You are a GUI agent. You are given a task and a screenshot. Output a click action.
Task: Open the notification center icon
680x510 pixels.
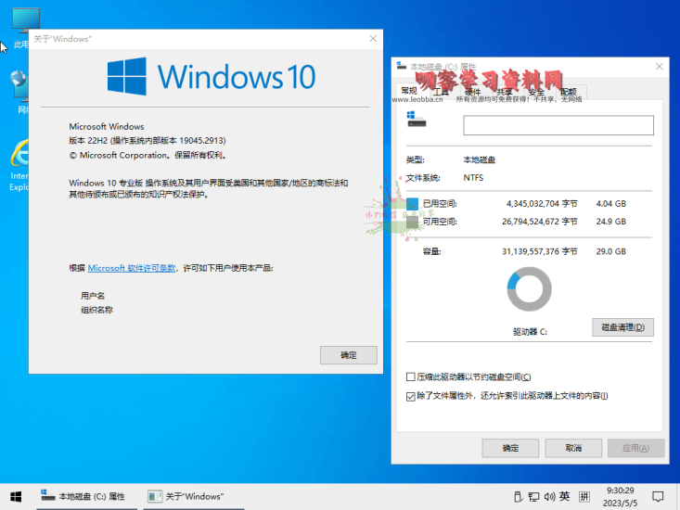point(658,497)
